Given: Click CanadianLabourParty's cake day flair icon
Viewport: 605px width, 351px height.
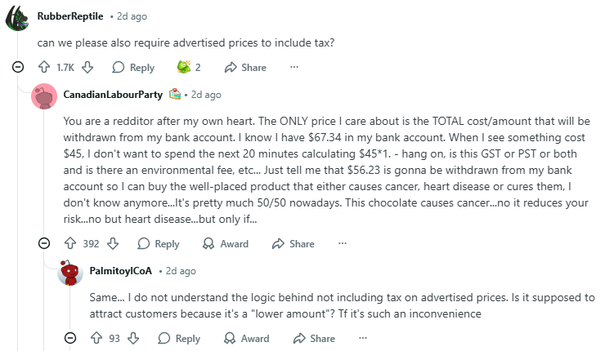Looking at the screenshot, I should [x=175, y=95].
